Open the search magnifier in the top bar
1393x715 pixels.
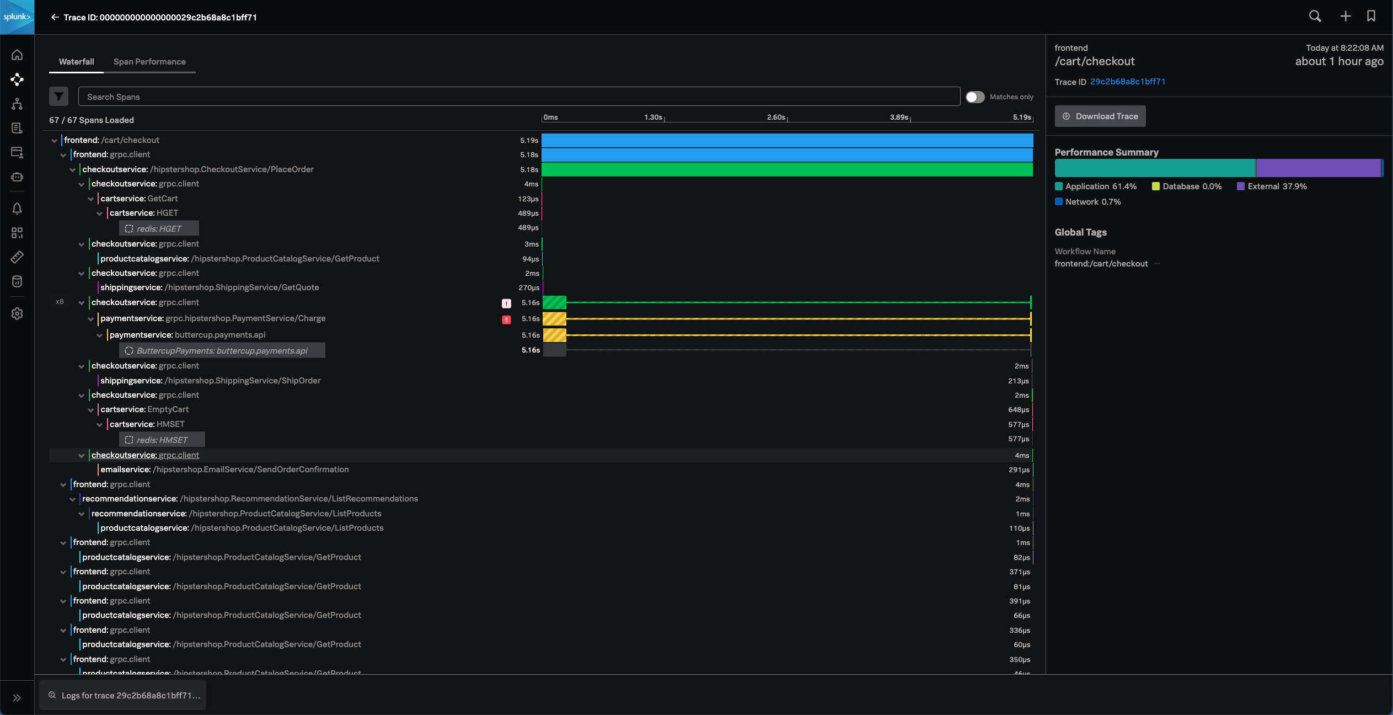(x=1315, y=17)
